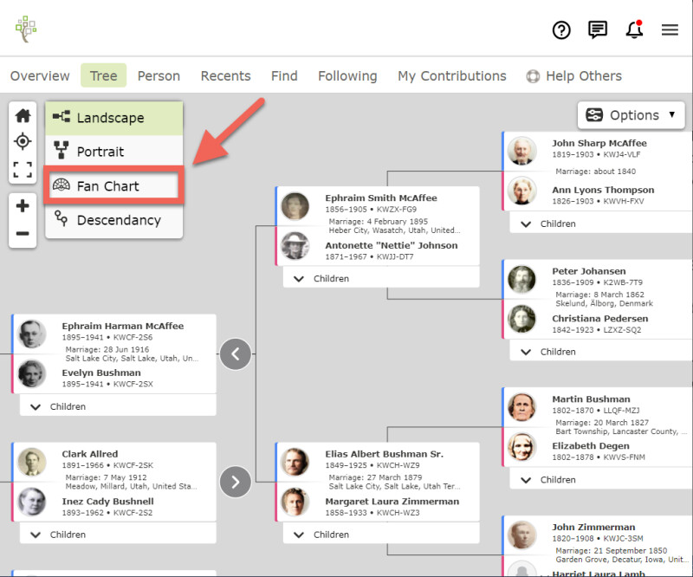Zoom out with the minus button
Image resolution: width=693 pixels, height=577 pixels.
point(23,233)
